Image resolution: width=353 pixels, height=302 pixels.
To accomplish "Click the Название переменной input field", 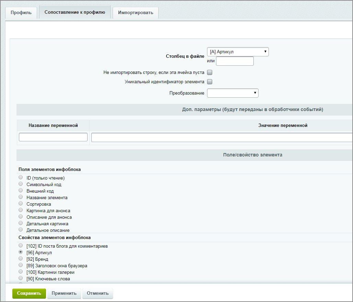I will pyautogui.click(x=53, y=137).
